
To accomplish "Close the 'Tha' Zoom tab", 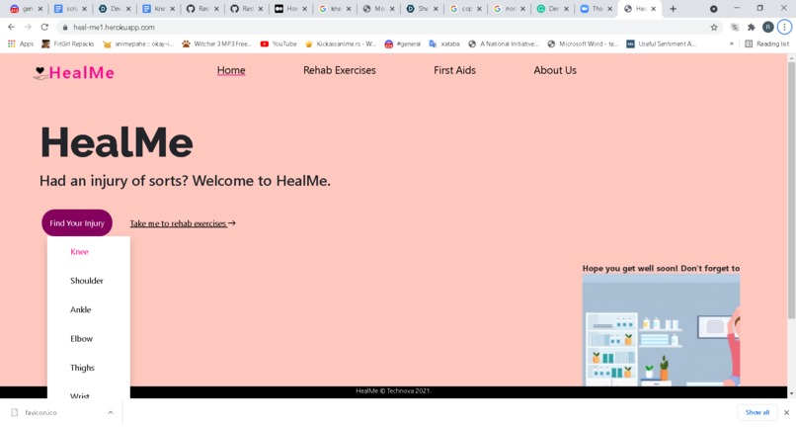I will click(609, 9).
